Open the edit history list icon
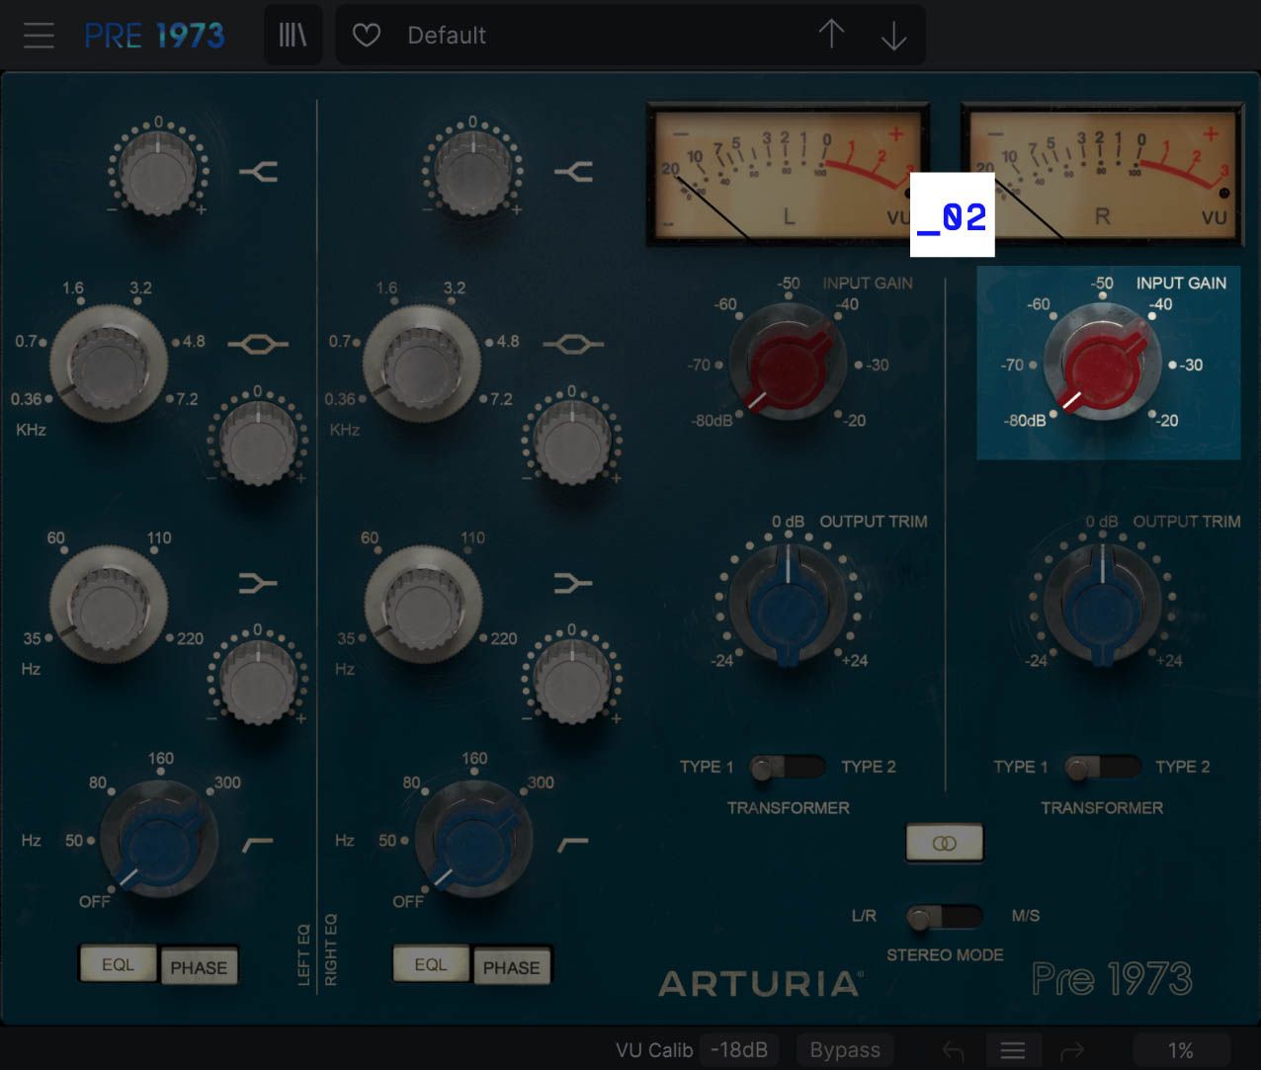 click(1013, 1050)
